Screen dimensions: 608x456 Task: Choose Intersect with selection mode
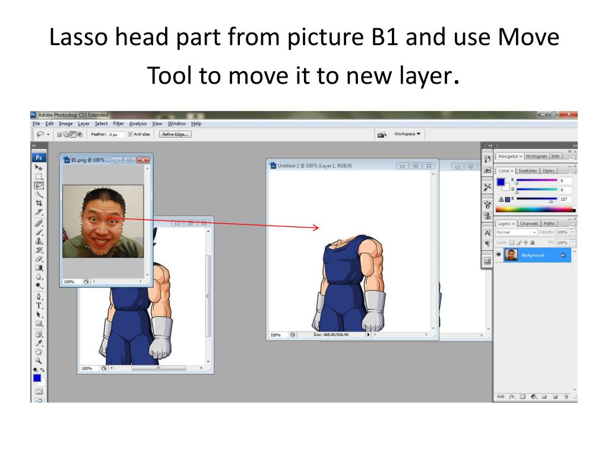tap(80, 135)
